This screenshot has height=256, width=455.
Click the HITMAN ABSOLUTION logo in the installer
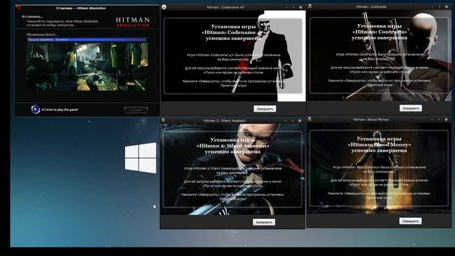pos(133,22)
